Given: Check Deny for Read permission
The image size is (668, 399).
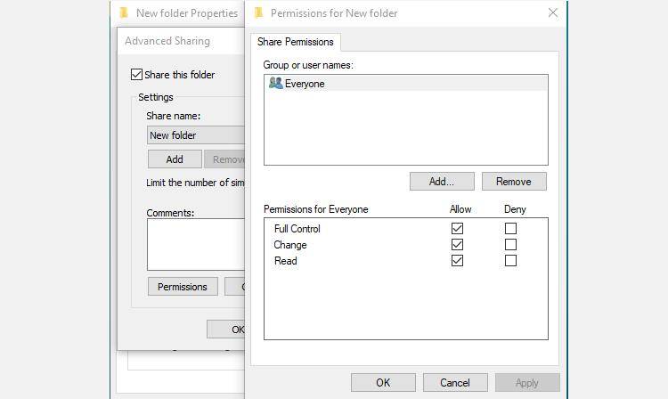Looking at the screenshot, I should point(510,261).
